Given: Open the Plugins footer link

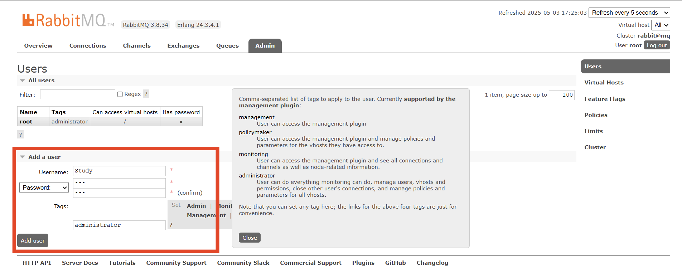Looking at the screenshot, I should 363,263.
